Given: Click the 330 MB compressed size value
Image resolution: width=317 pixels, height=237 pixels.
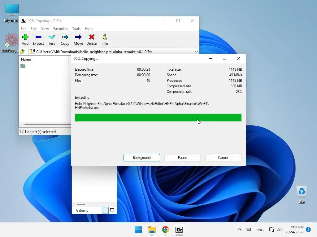Looking at the screenshot, I should (x=236, y=86).
